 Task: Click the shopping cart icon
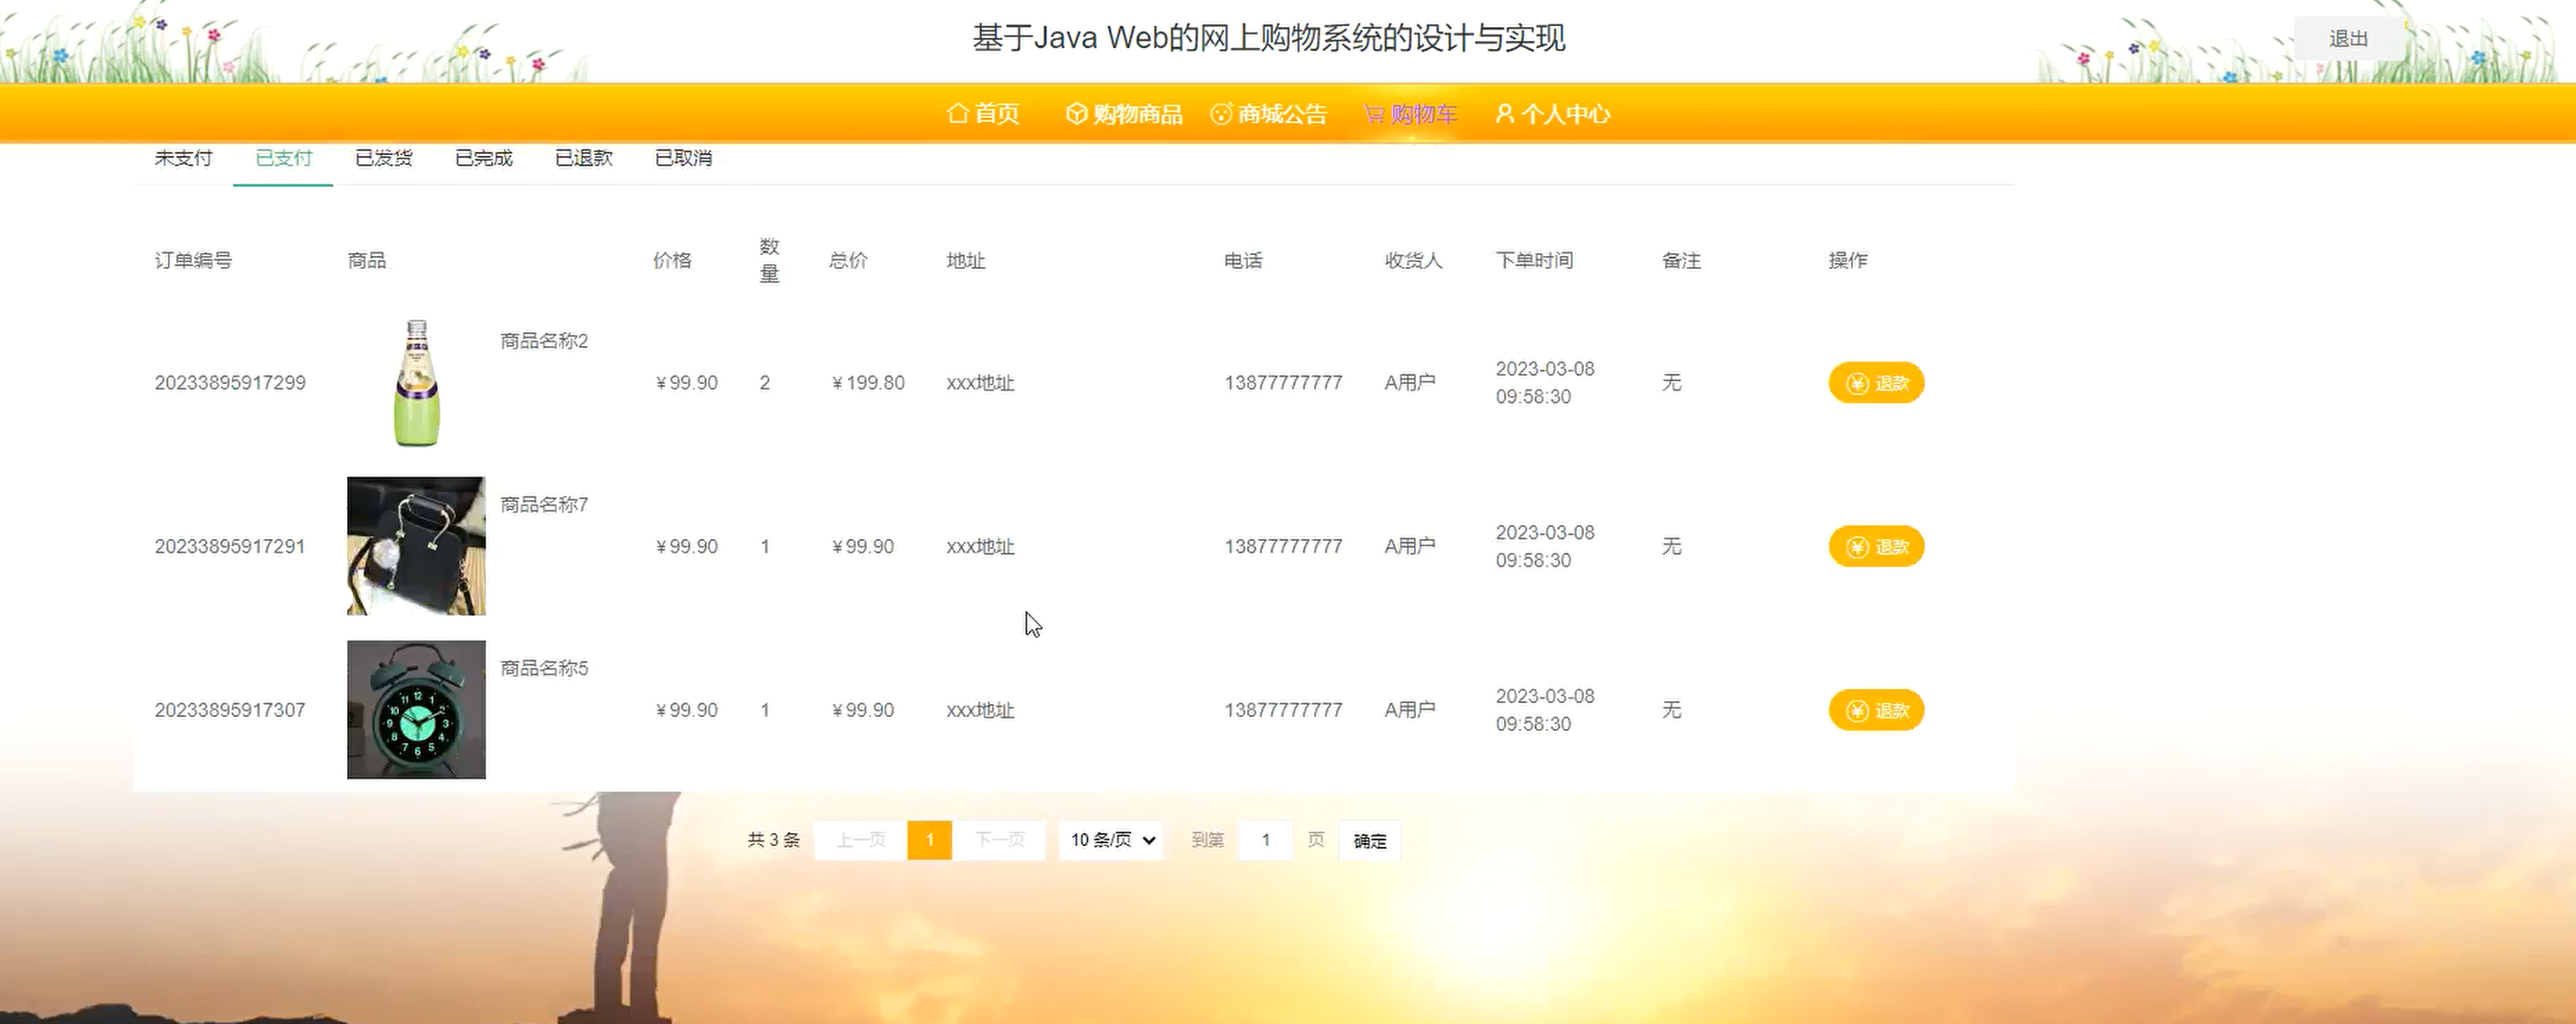[1374, 114]
